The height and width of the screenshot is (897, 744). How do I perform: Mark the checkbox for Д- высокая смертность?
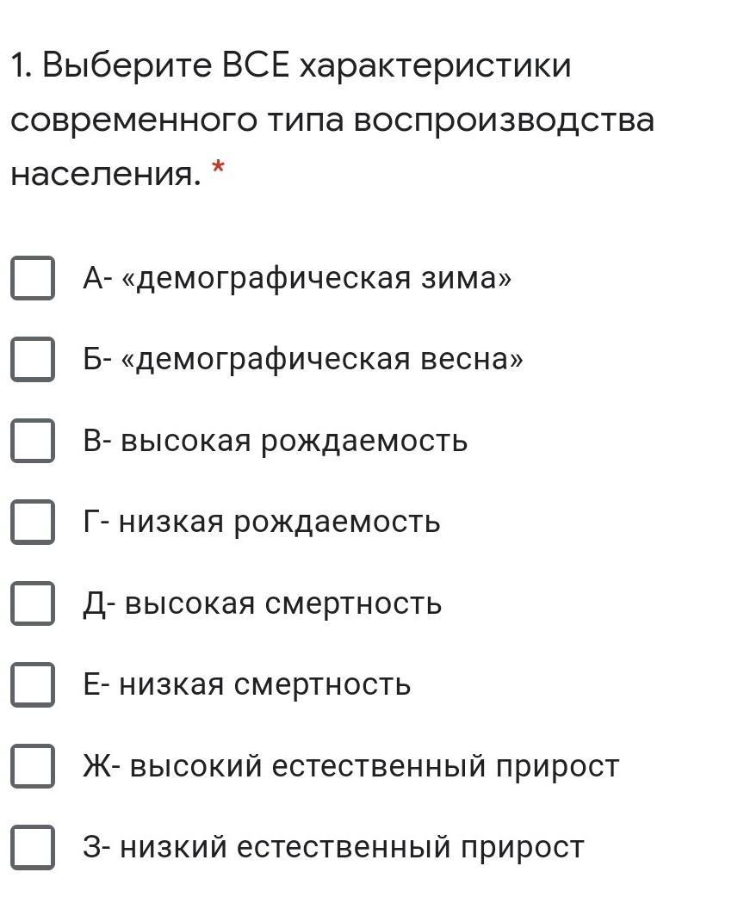[x=33, y=603]
